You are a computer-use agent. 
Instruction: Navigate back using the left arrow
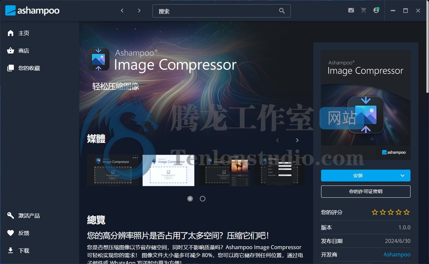(122, 10)
